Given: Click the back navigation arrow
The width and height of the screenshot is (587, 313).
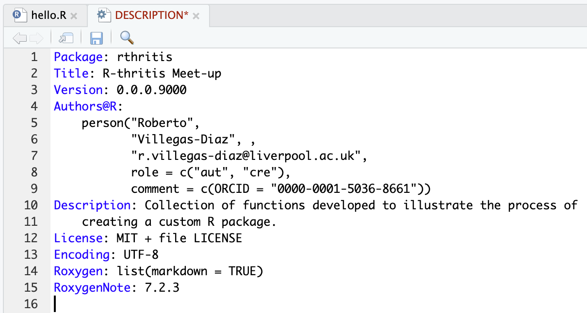Looking at the screenshot, I should click(x=19, y=38).
